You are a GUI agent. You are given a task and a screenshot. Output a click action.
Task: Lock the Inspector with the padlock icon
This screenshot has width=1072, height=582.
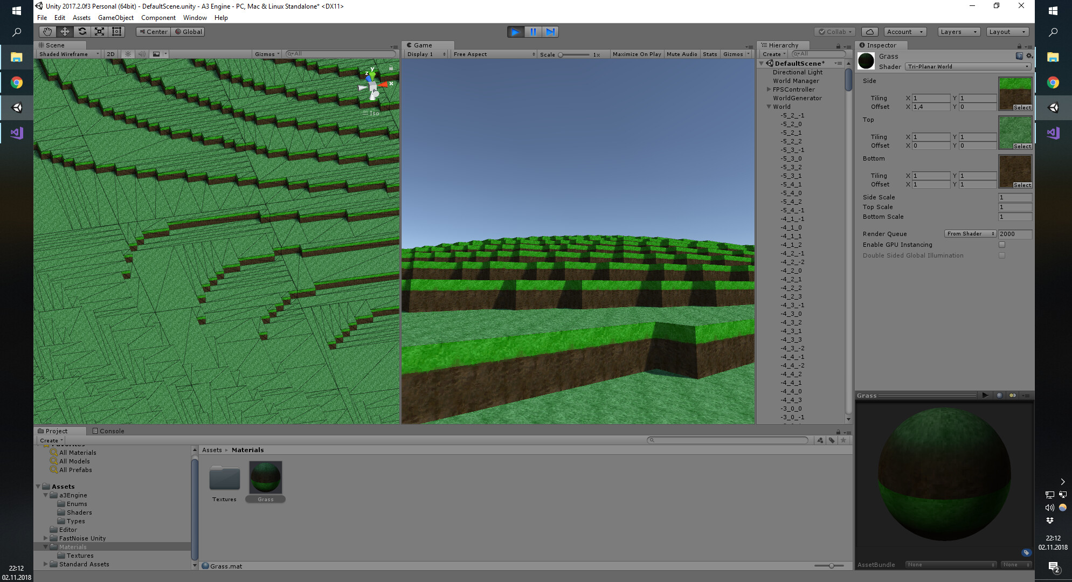click(1020, 45)
